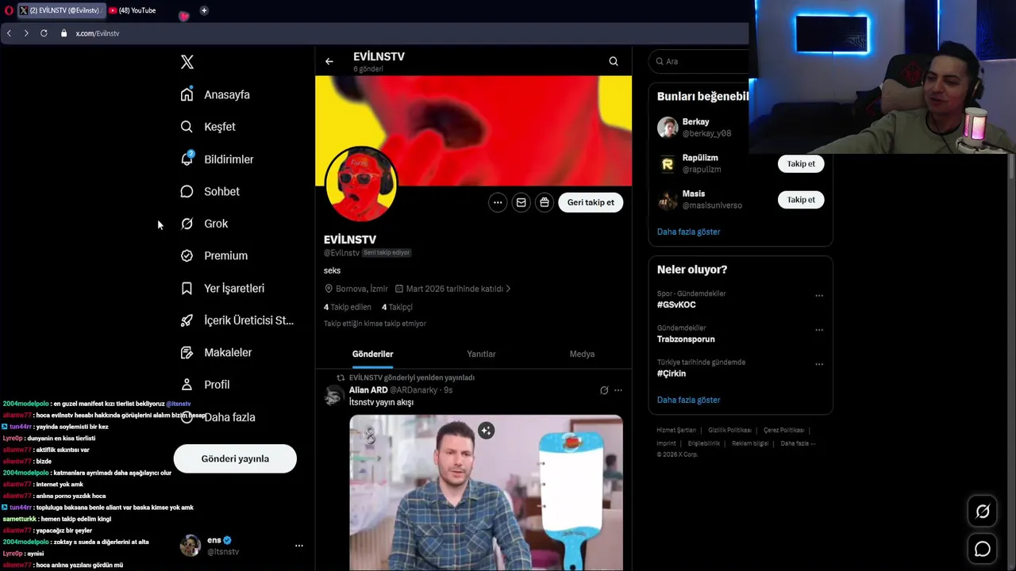1016x571 pixels.
Task: Switch to Yanıtlar tab
Action: coord(481,354)
